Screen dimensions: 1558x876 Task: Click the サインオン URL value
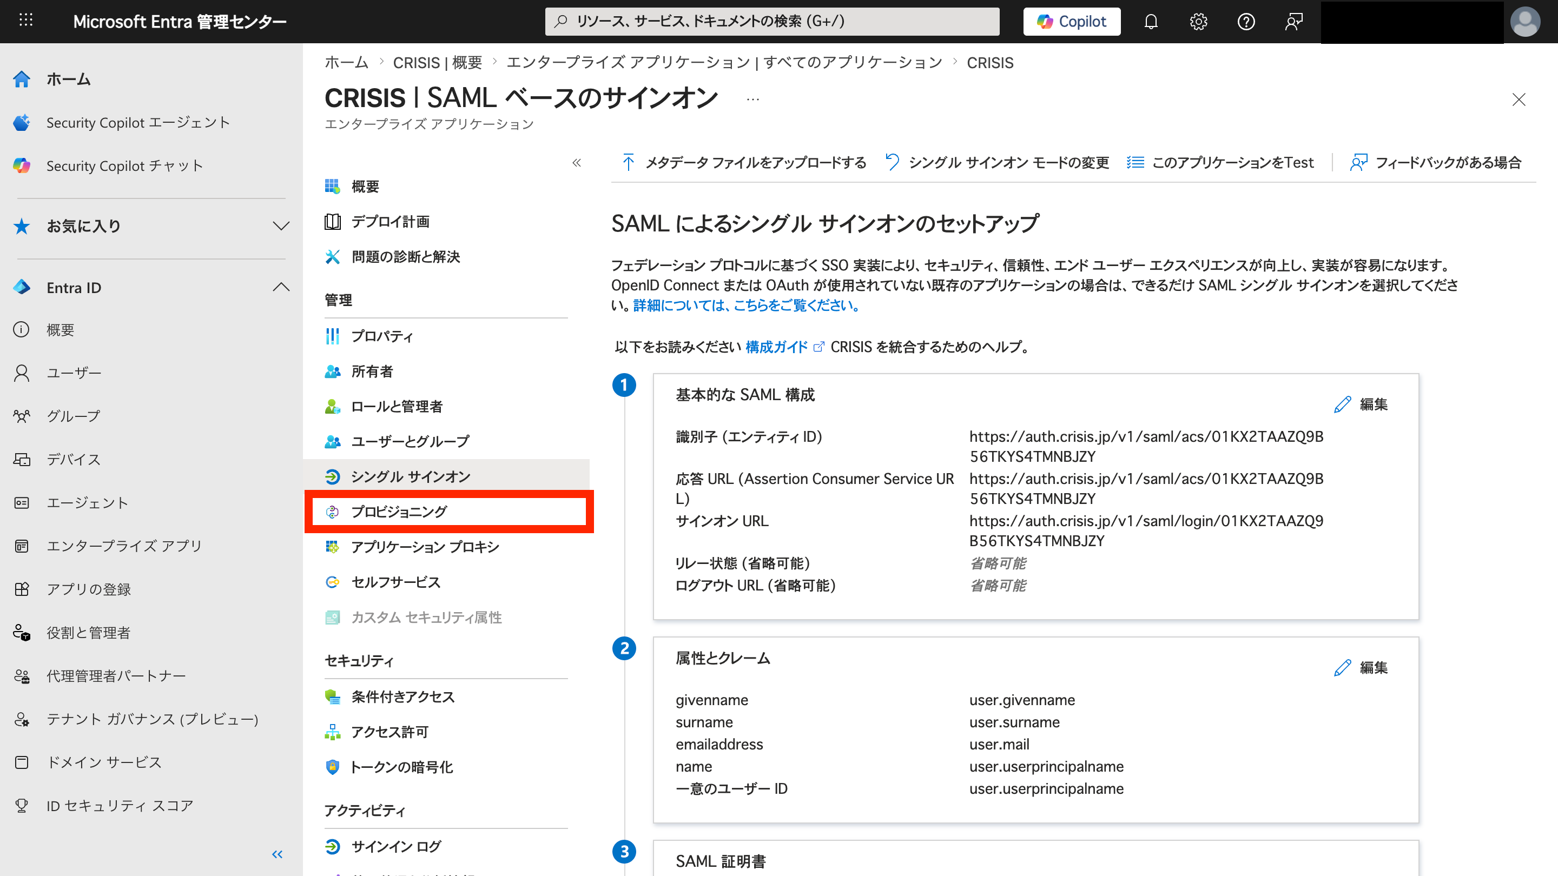pos(1146,531)
